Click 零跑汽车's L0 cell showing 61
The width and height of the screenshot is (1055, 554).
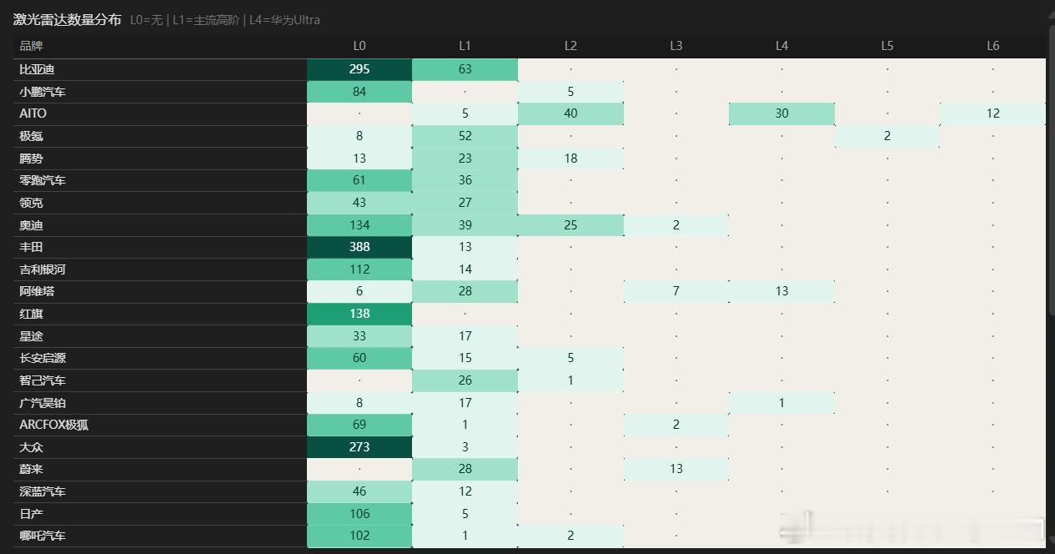coord(359,180)
